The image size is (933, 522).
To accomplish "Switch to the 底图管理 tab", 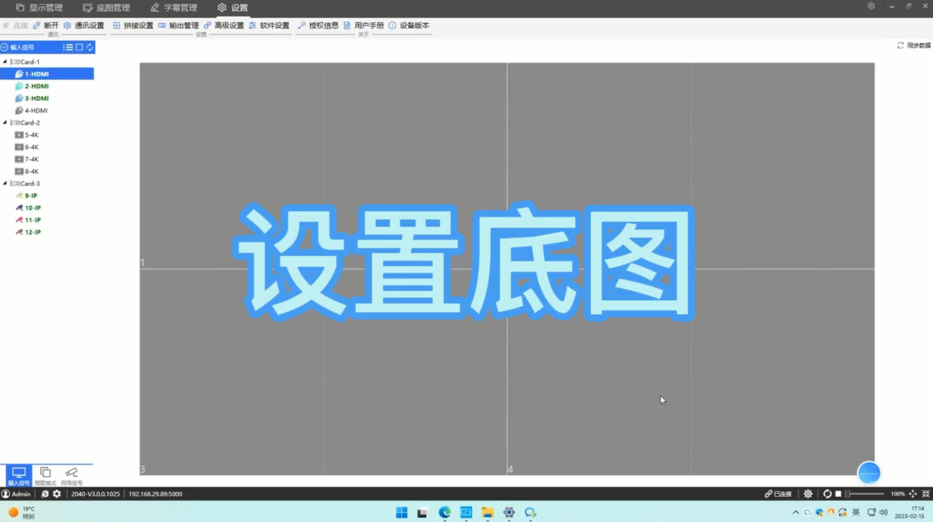I will click(107, 8).
